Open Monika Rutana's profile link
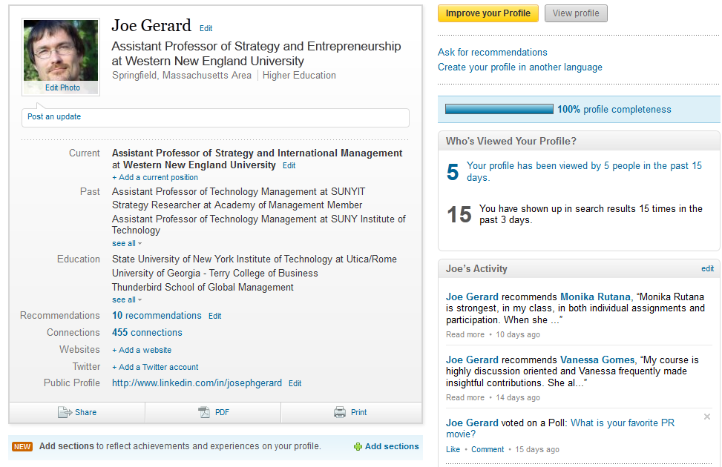The image size is (722, 467). tap(595, 297)
